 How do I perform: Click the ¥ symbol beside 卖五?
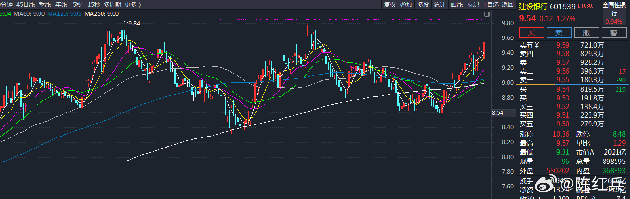pos(536,45)
